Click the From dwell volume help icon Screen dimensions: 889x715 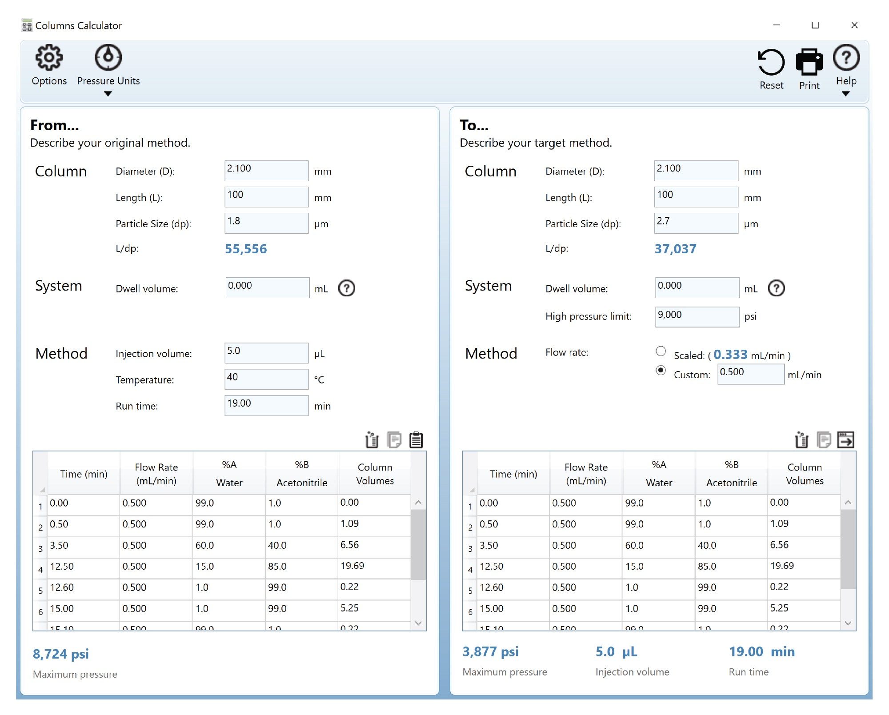pos(347,288)
